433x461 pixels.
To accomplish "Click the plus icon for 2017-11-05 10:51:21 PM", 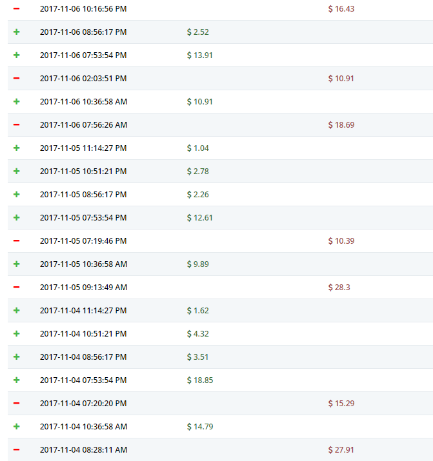I will pos(17,172).
